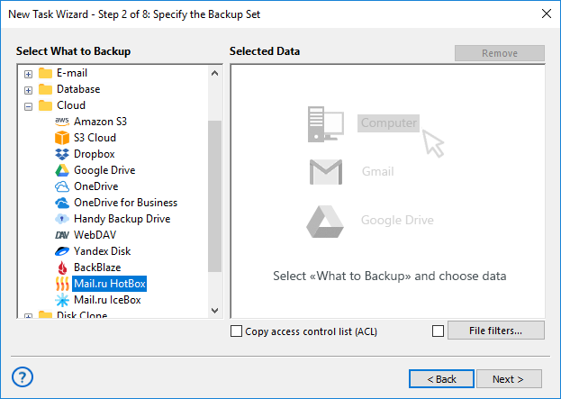Expand the Disk Clone tree node
The width and height of the screenshot is (561, 399).
[28, 316]
